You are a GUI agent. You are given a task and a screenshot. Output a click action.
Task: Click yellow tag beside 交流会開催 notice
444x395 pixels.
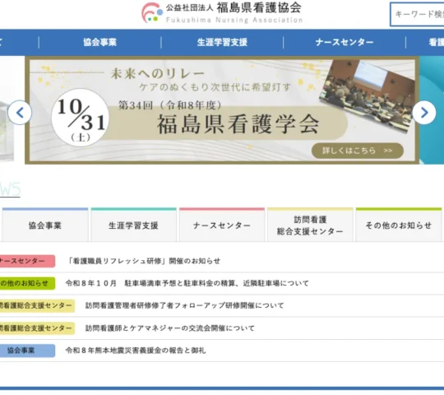click(37, 328)
